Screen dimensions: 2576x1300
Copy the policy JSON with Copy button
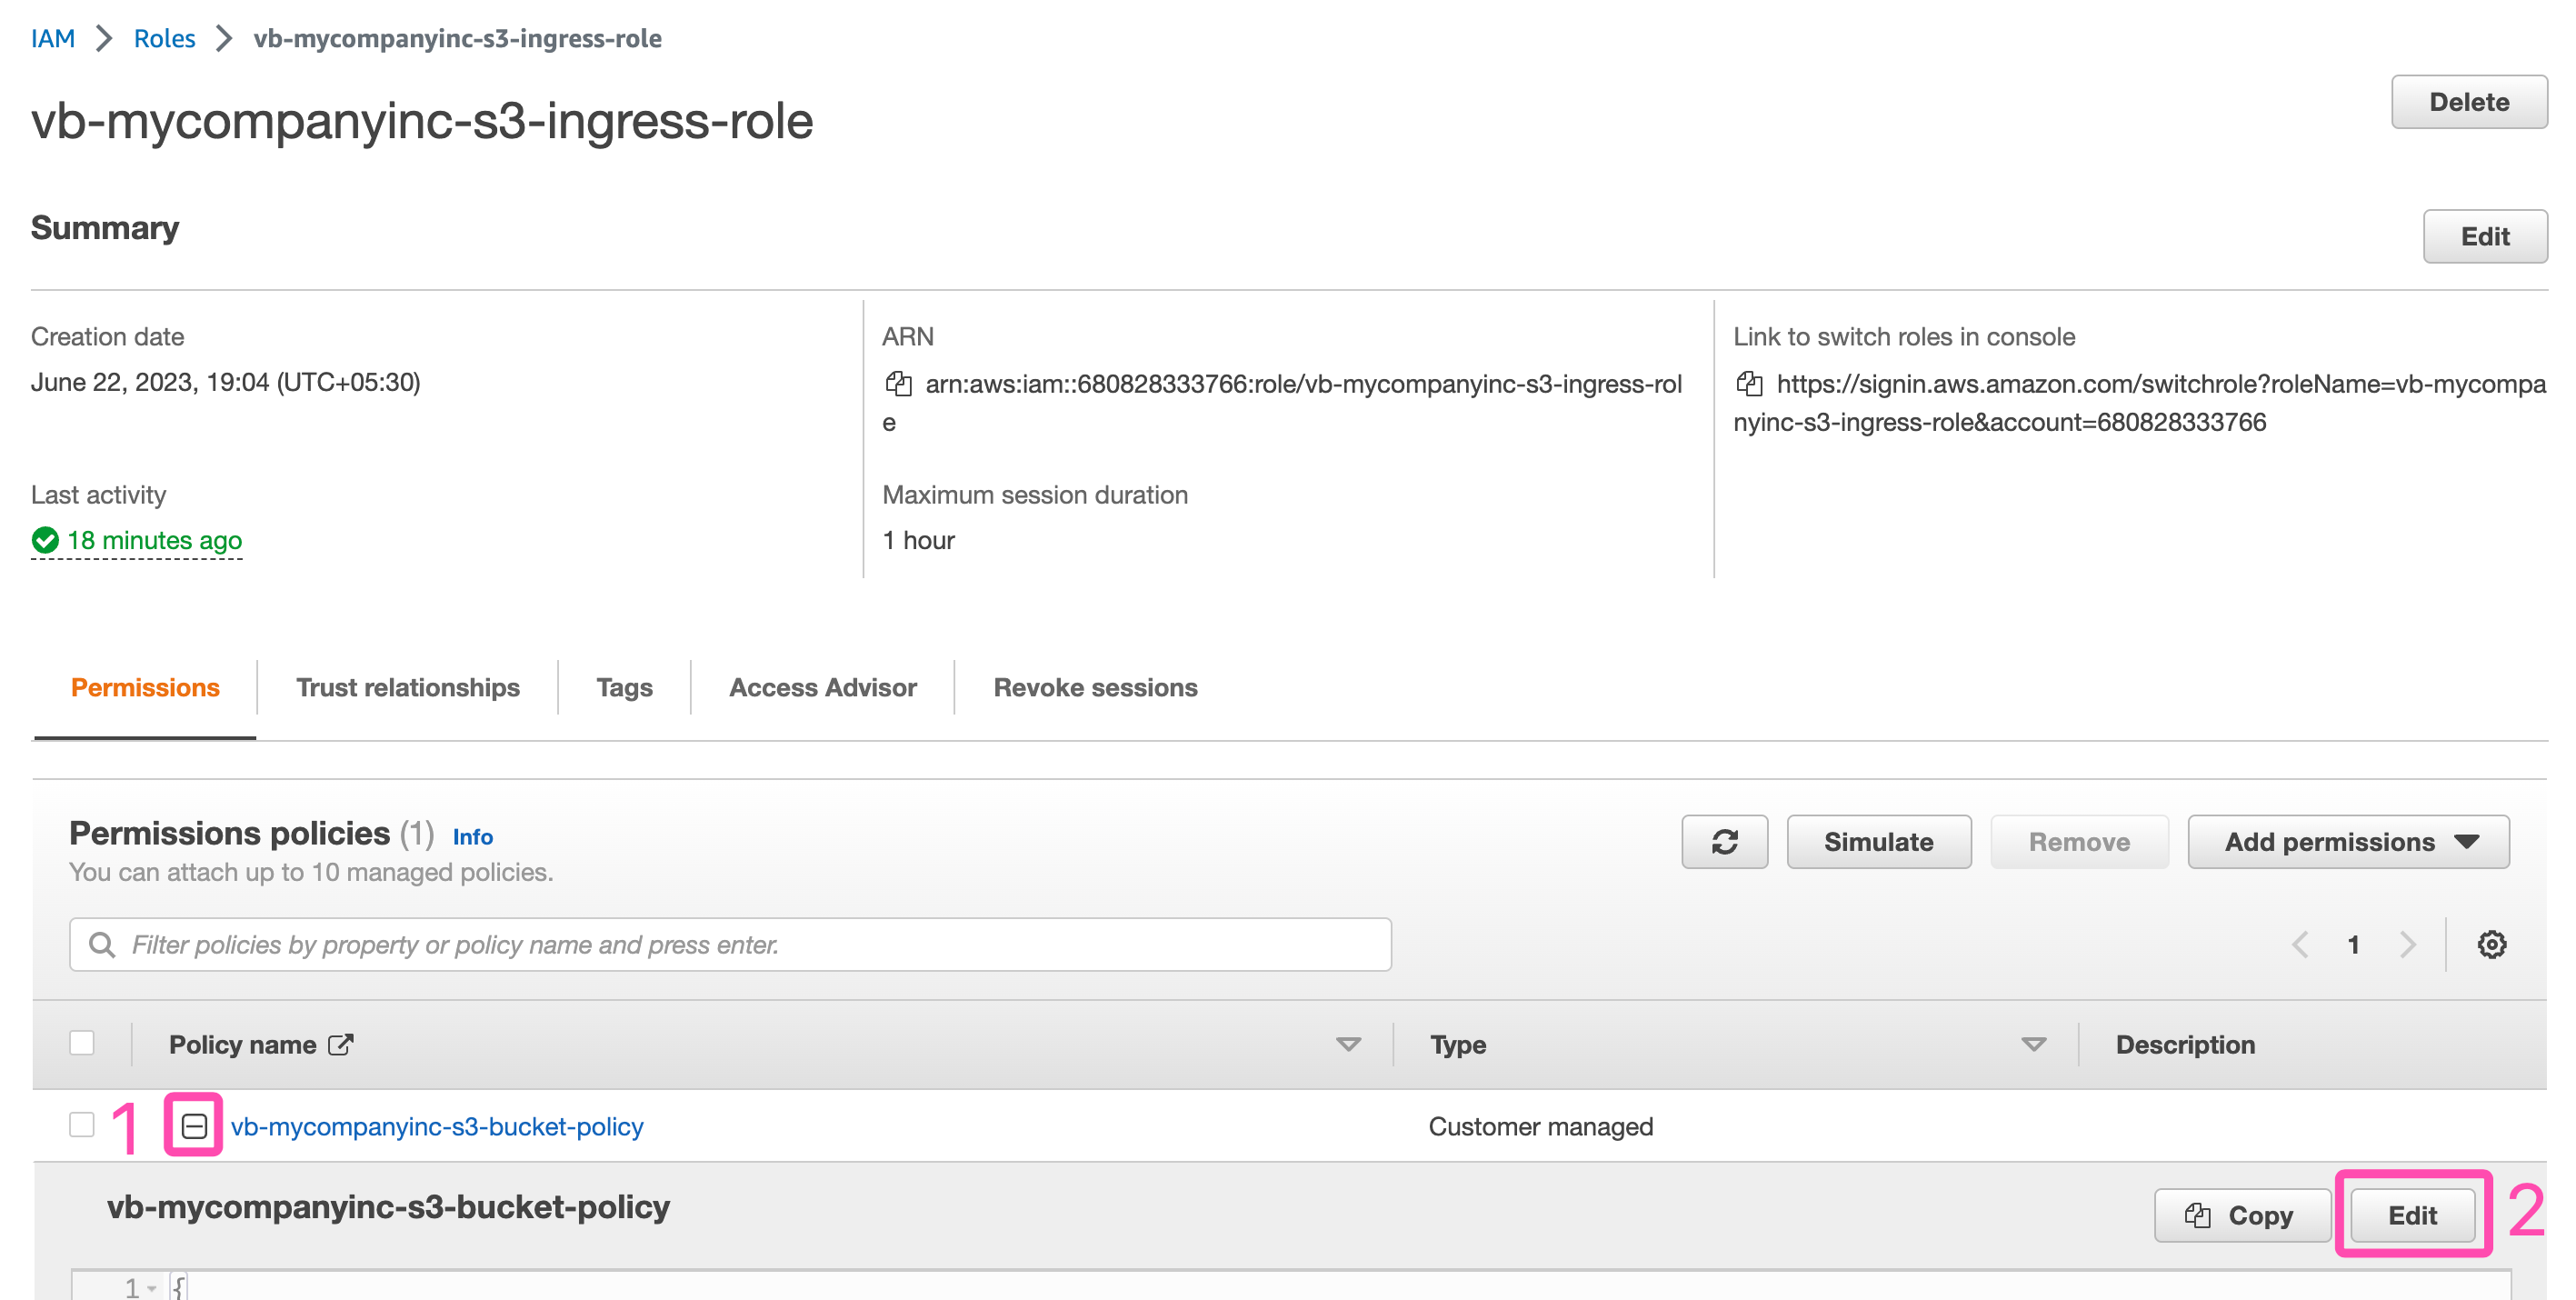click(2242, 1215)
